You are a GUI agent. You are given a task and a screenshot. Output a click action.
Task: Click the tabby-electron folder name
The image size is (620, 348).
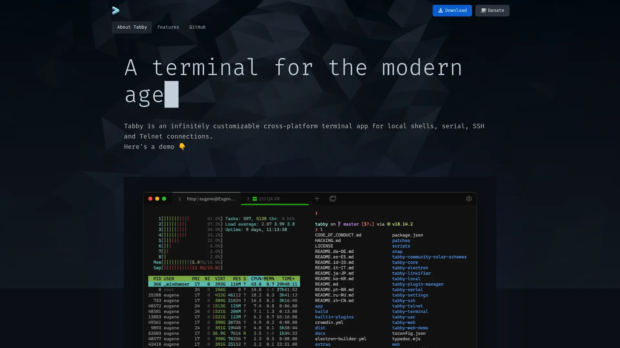click(x=410, y=268)
